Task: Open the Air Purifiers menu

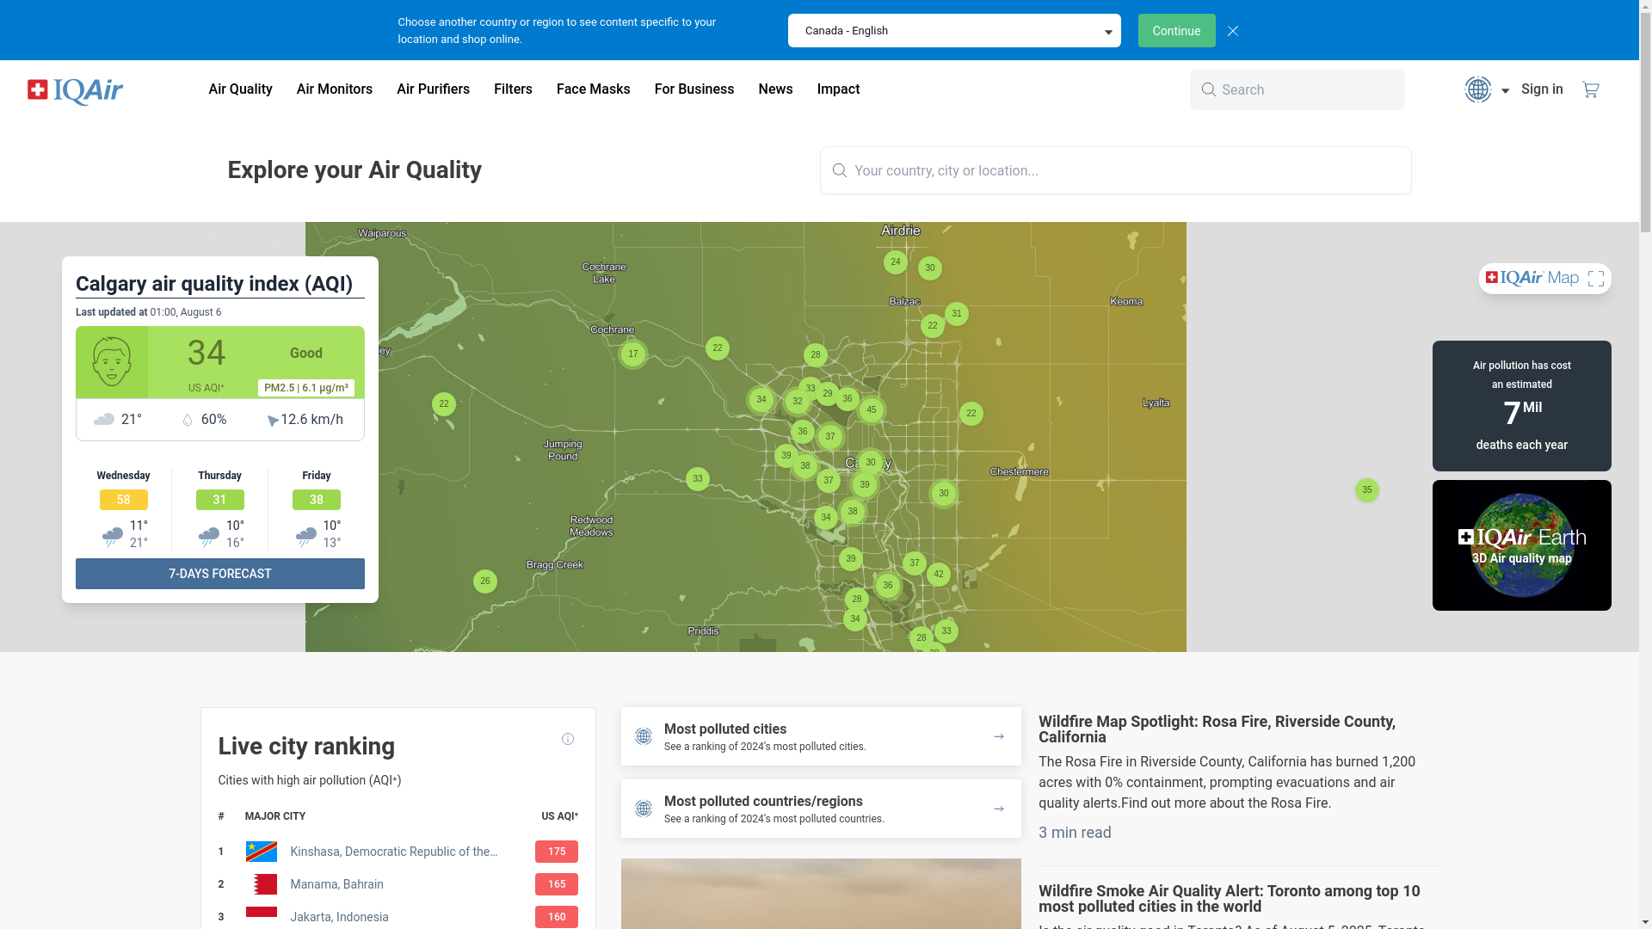Action: coord(433,89)
